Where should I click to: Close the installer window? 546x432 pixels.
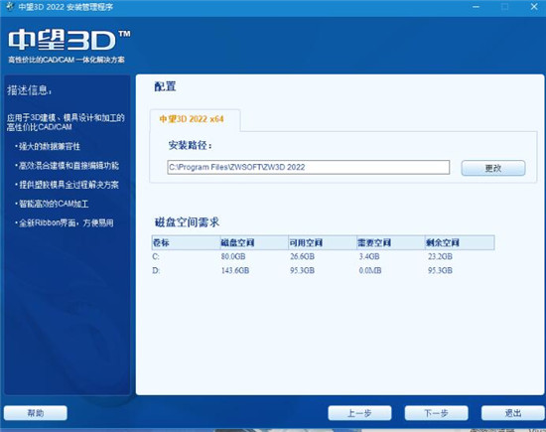[x=534, y=7]
